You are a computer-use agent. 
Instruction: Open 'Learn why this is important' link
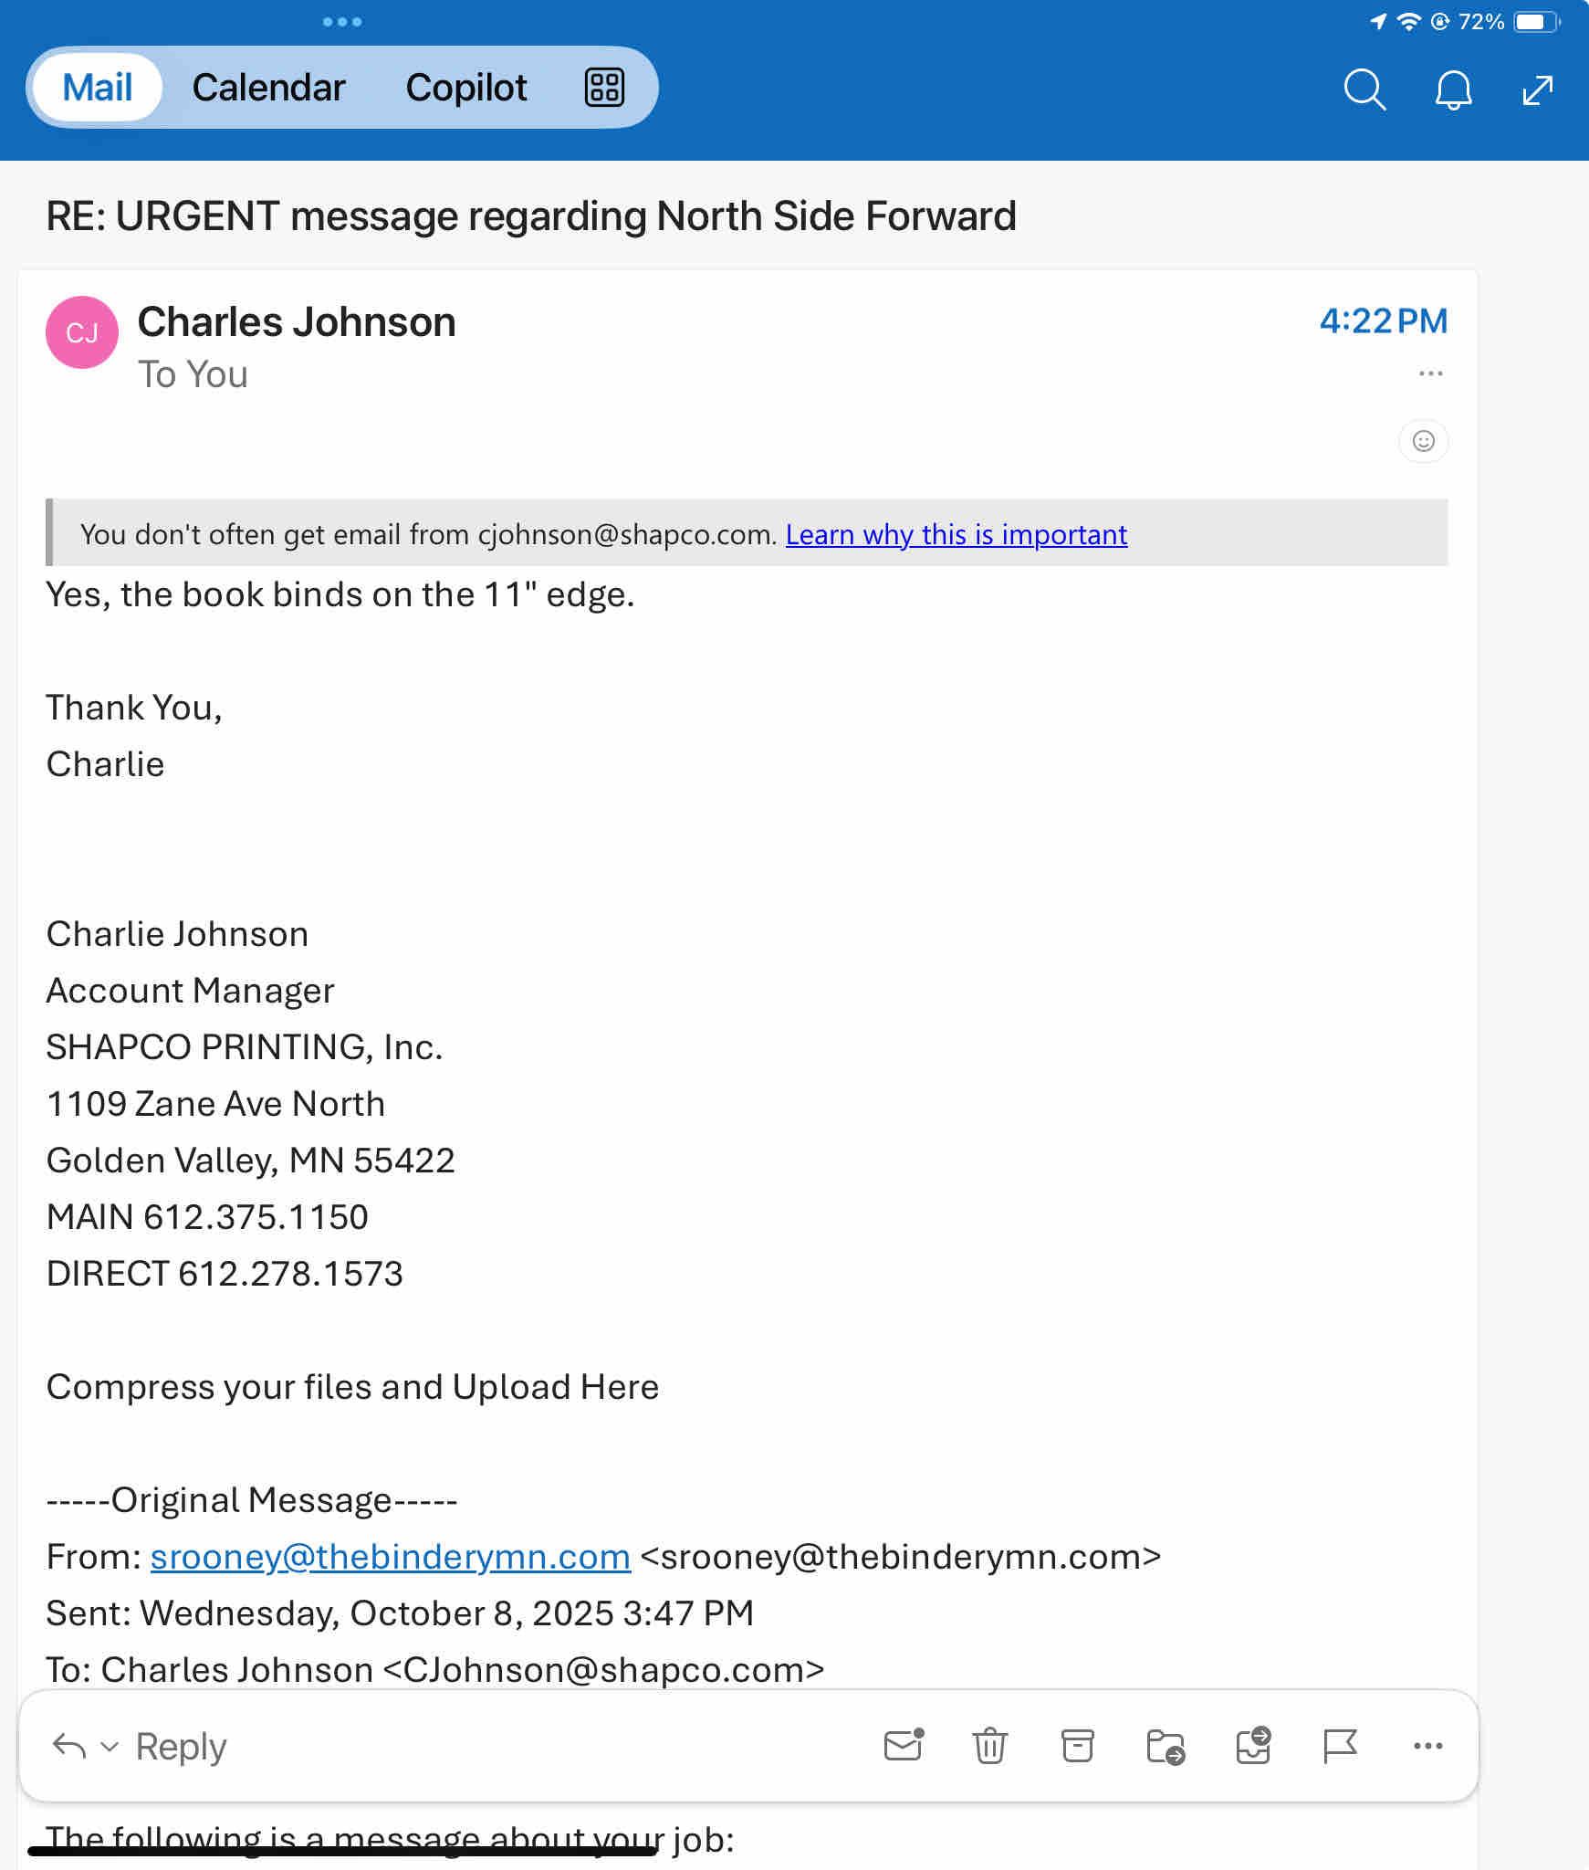[x=956, y=534]
